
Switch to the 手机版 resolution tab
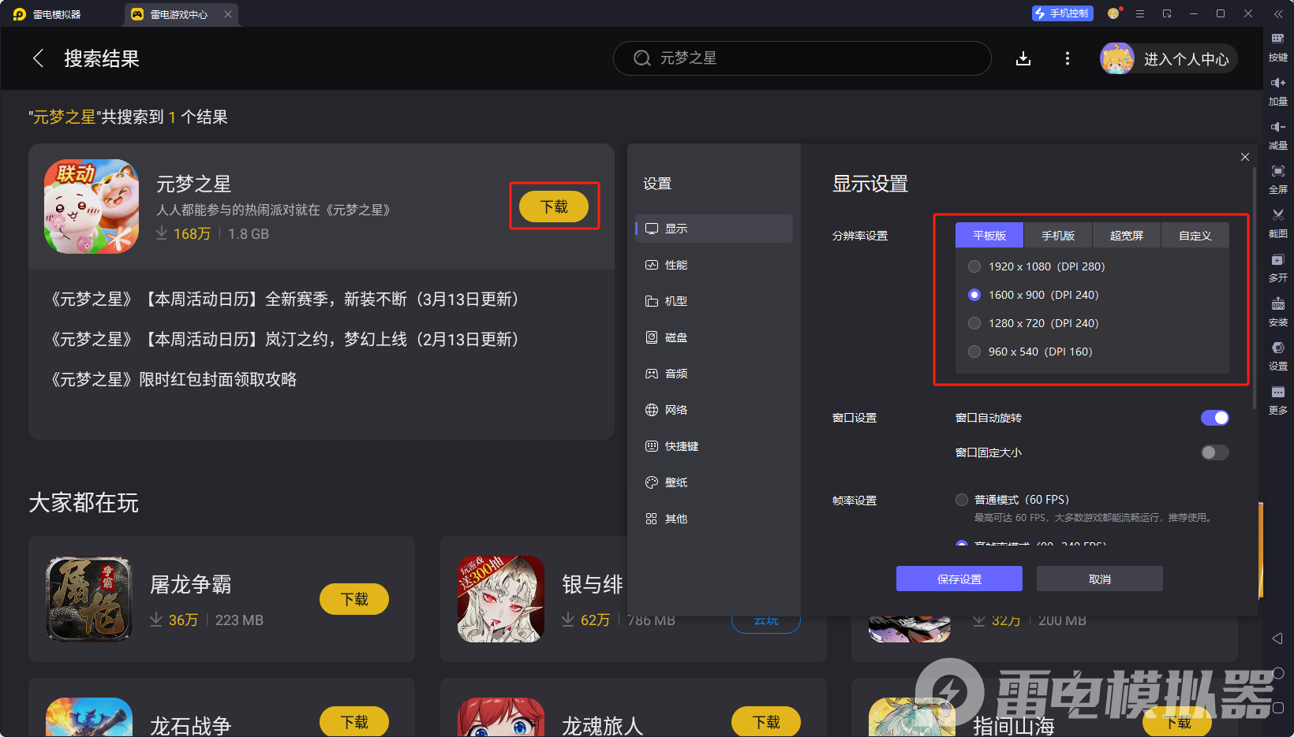pyautogui.click(x=1057, y=235)
